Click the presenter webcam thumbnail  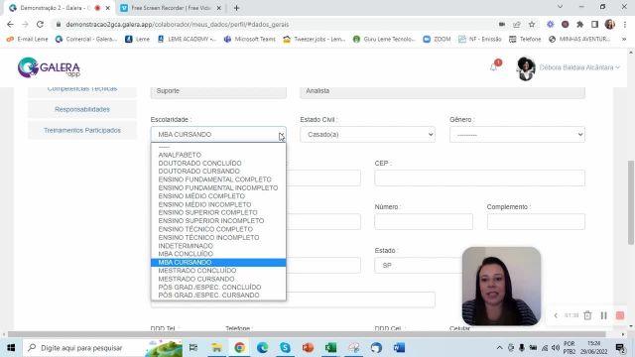(501, 287)
